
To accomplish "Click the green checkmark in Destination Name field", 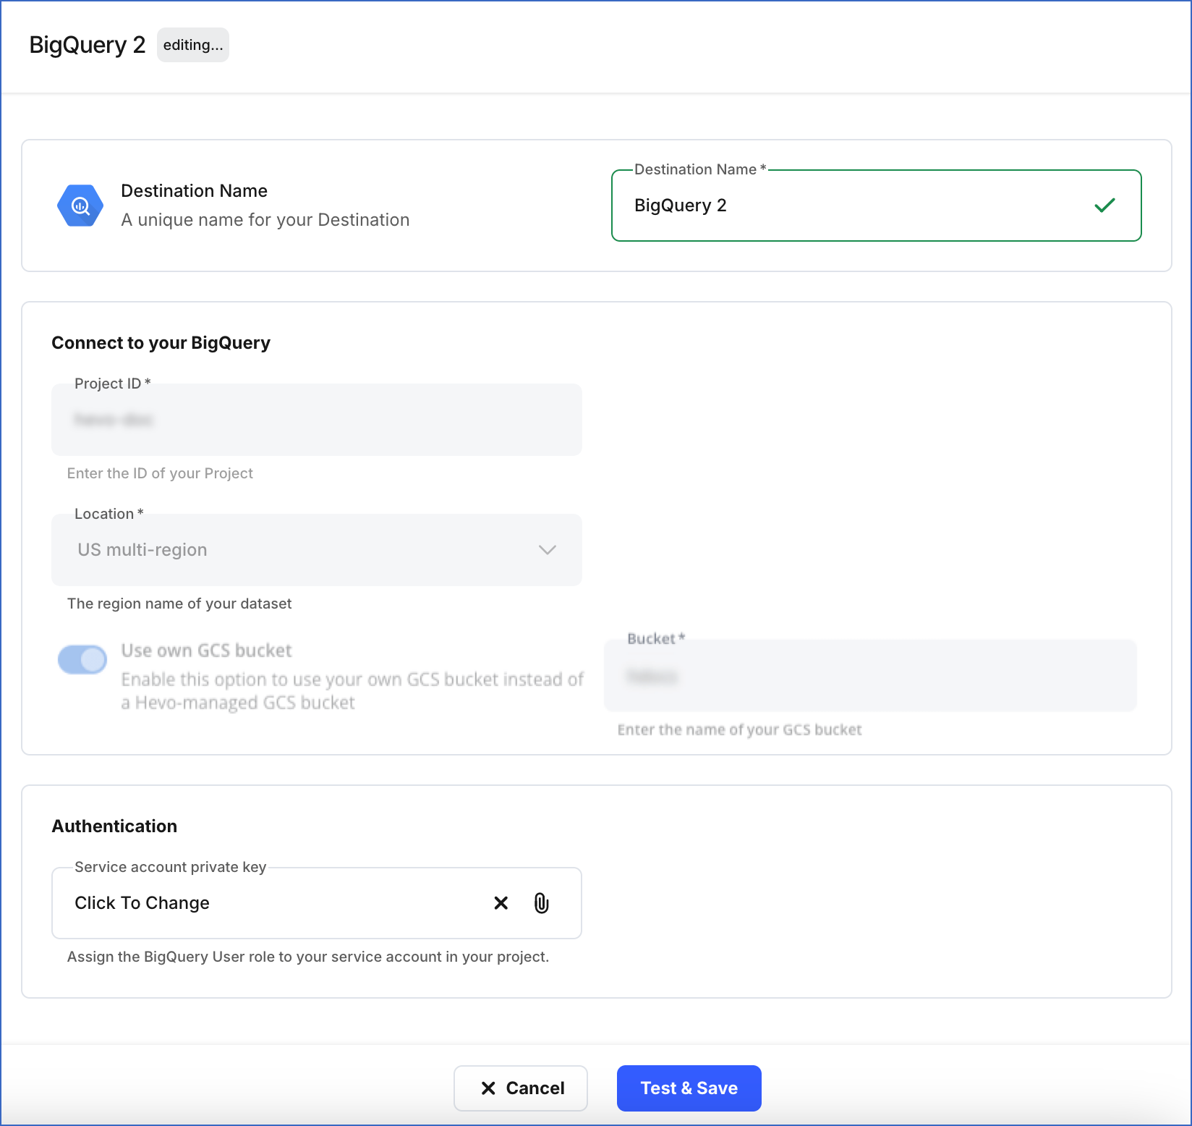I will point(1104,206).
